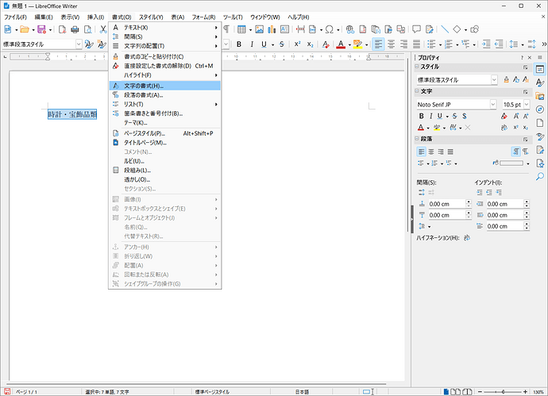Click the Insert Table icon in toolbar

[242, 29]
